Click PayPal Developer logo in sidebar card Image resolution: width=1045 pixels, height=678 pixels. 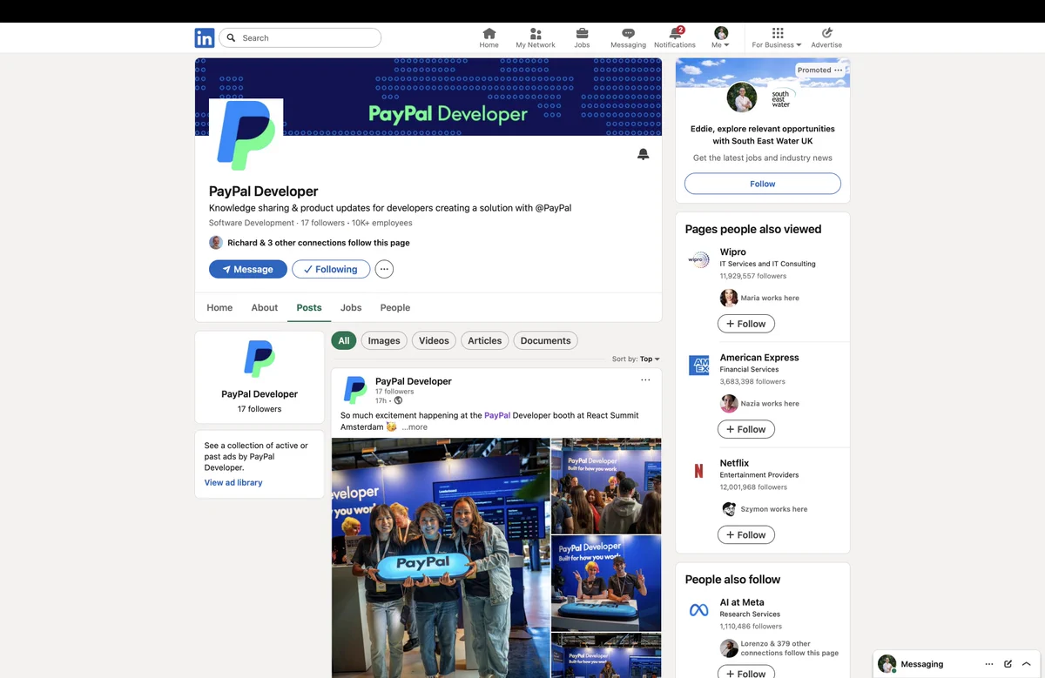tap(260, 359)
